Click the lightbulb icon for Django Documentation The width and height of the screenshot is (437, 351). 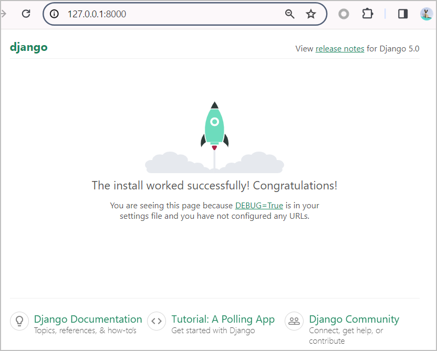pos(19,321)
